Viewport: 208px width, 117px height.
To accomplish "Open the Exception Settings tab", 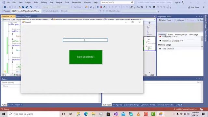I will [x=131, y=105].
